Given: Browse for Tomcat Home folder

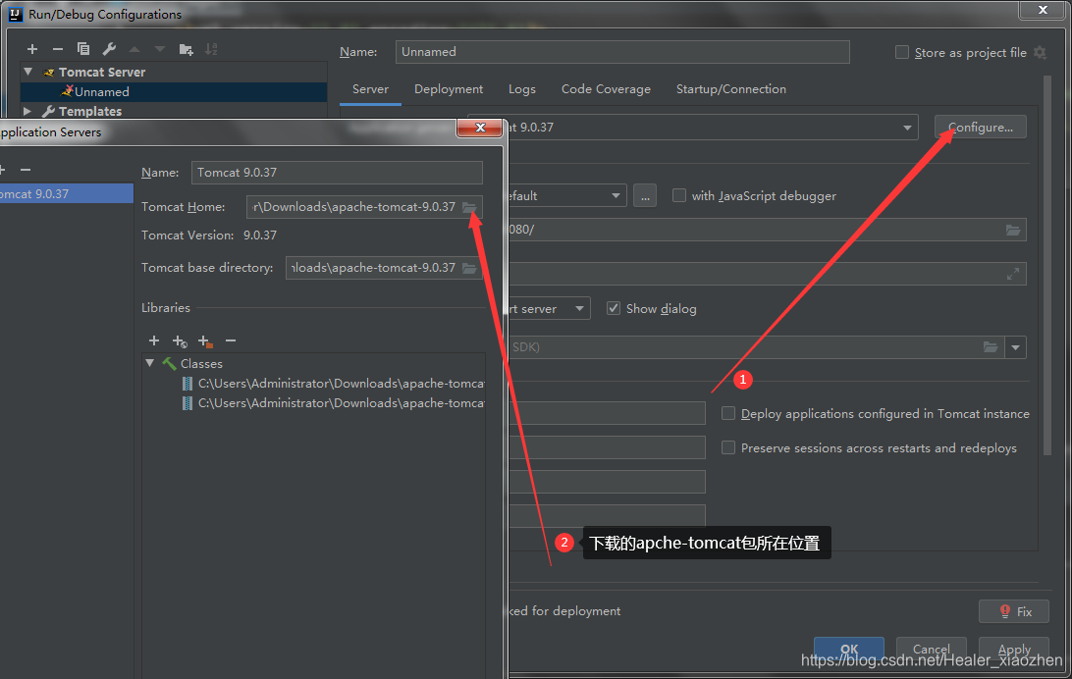Looking at the screenshot, I should tap(469, 207).
